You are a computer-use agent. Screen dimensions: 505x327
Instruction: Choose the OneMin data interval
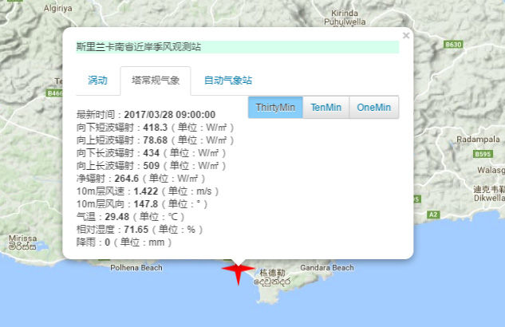pos(374,107)
